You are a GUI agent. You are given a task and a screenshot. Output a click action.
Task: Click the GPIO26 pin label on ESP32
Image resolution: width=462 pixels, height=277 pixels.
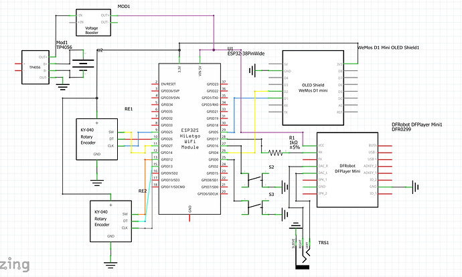point(167,139)
